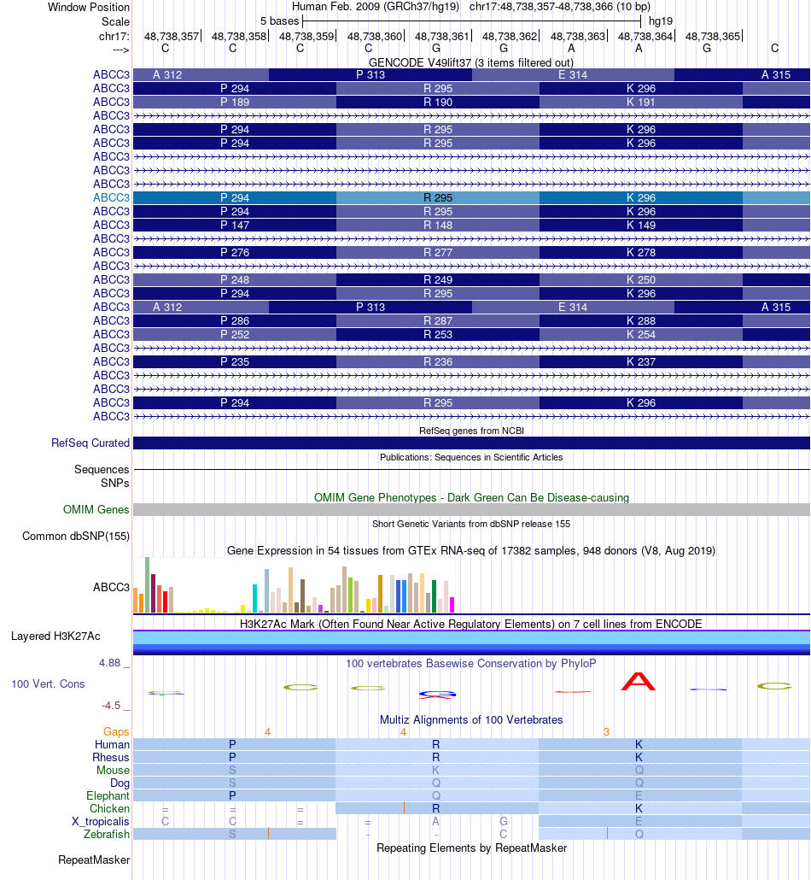Image resolution: width=811 pixels, height=880 pixels.
Task: Click the highlighted light-blue ABCC3 gene label
Action: click(x=111, y=197)
